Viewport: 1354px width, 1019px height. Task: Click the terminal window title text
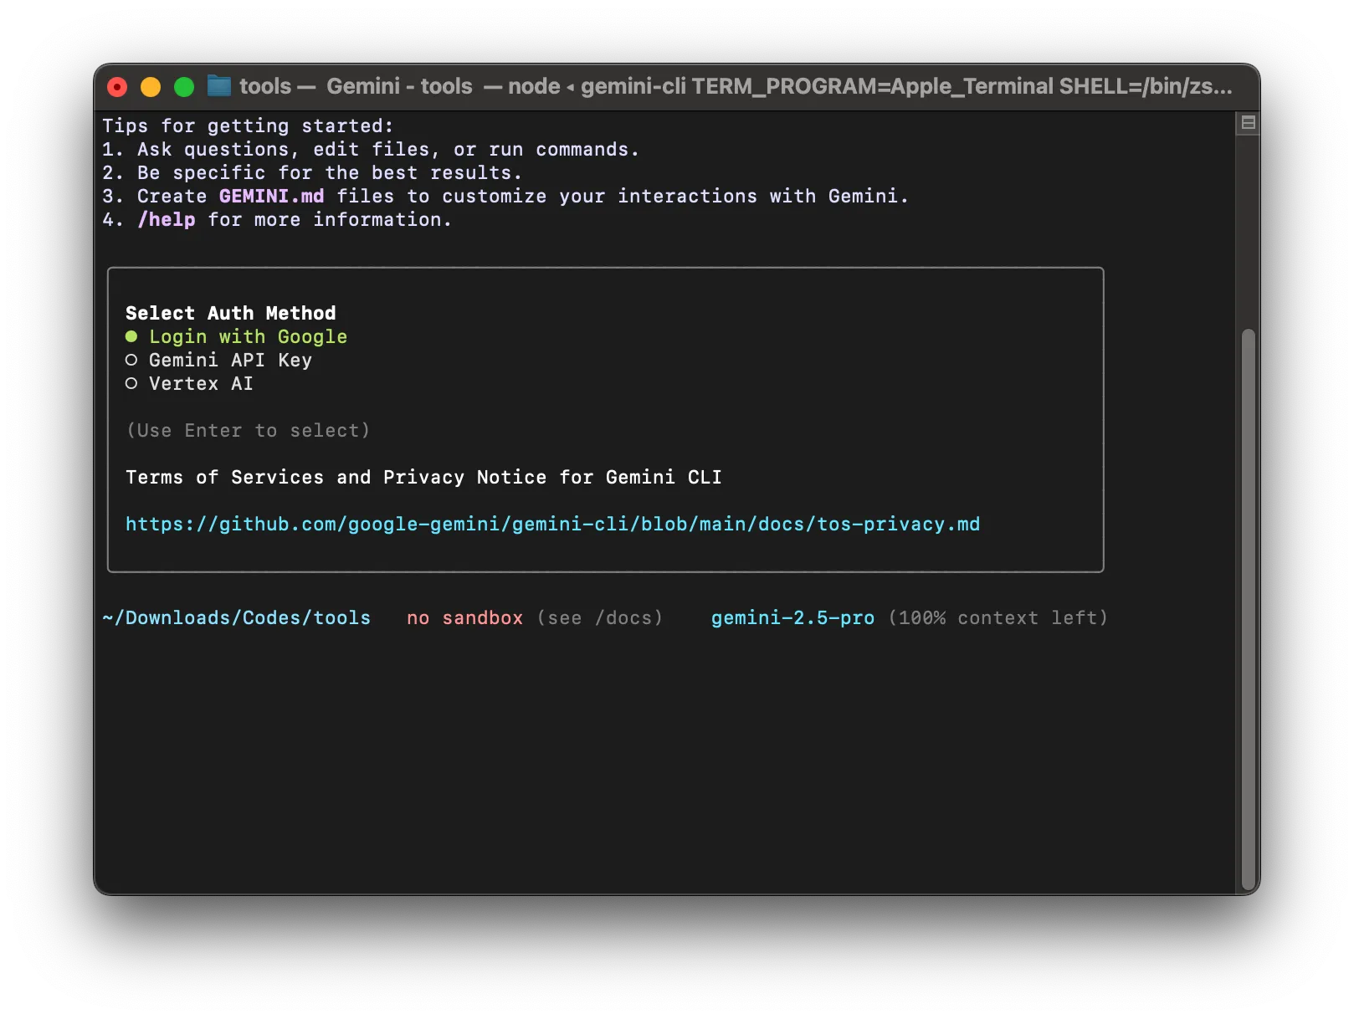(x=735, y=86)
